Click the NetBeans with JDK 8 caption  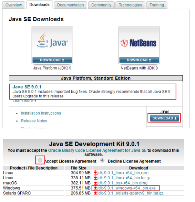tap(139, 68)
